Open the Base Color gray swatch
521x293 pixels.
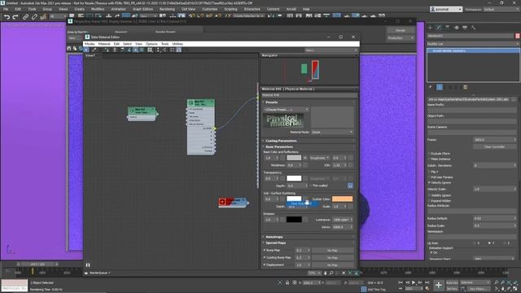point(294,158)
